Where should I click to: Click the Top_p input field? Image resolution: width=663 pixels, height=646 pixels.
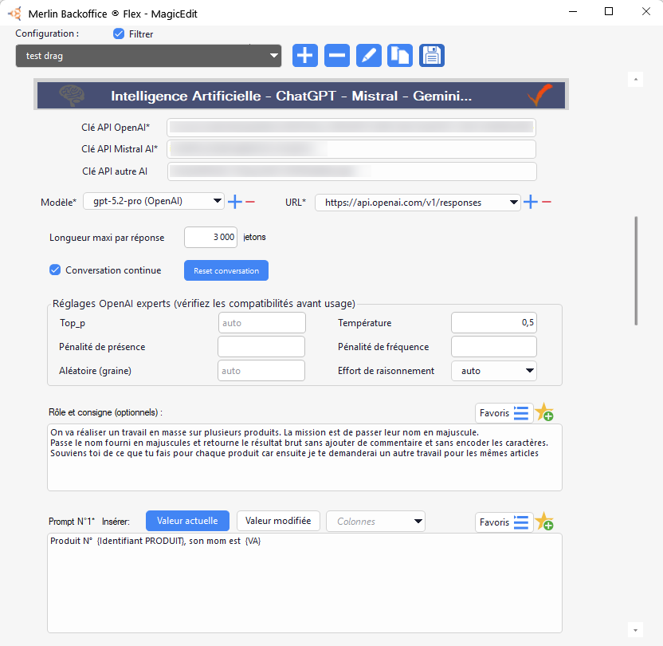261,323
